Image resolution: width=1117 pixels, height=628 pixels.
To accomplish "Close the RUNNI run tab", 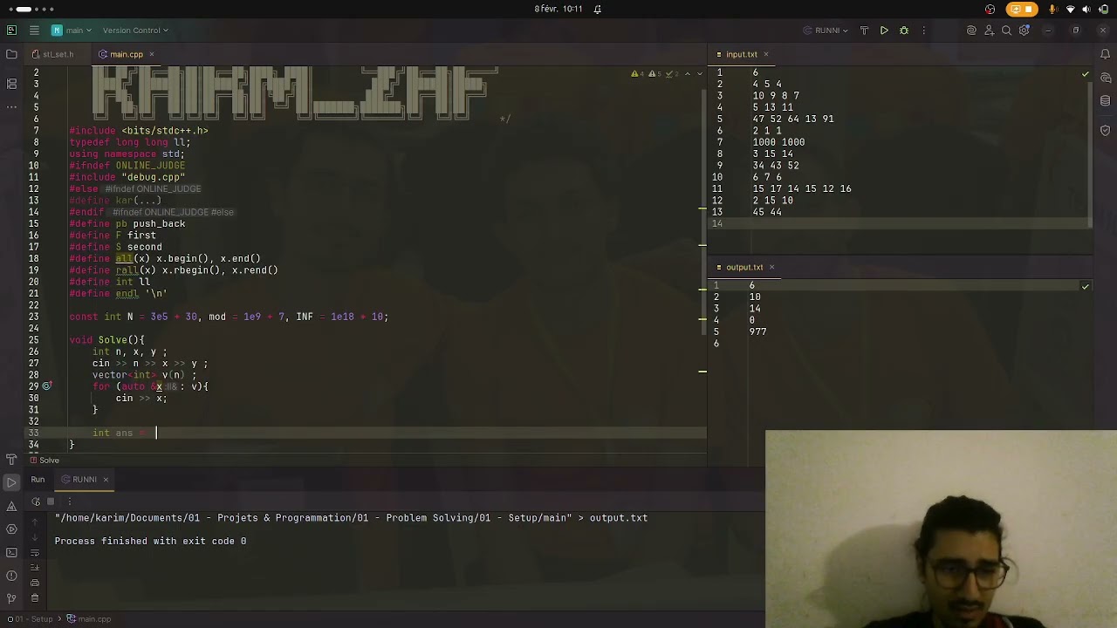I will pos(106,479).
